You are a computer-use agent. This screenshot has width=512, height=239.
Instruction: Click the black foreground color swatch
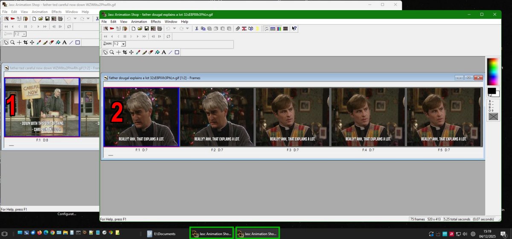pyautogui.click(x=491, y=91)
